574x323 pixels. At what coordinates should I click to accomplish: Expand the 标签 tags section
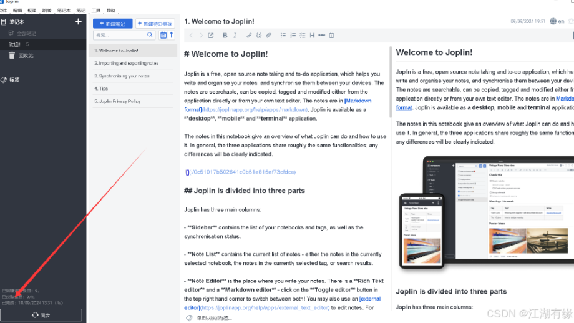pos(10,80)
